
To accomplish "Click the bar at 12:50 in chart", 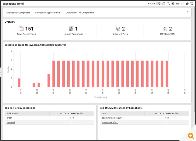I will click(54, 74).
